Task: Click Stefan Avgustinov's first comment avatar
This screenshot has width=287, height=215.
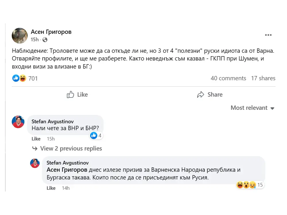Action: pyautogui.click(x=18, y=122)
